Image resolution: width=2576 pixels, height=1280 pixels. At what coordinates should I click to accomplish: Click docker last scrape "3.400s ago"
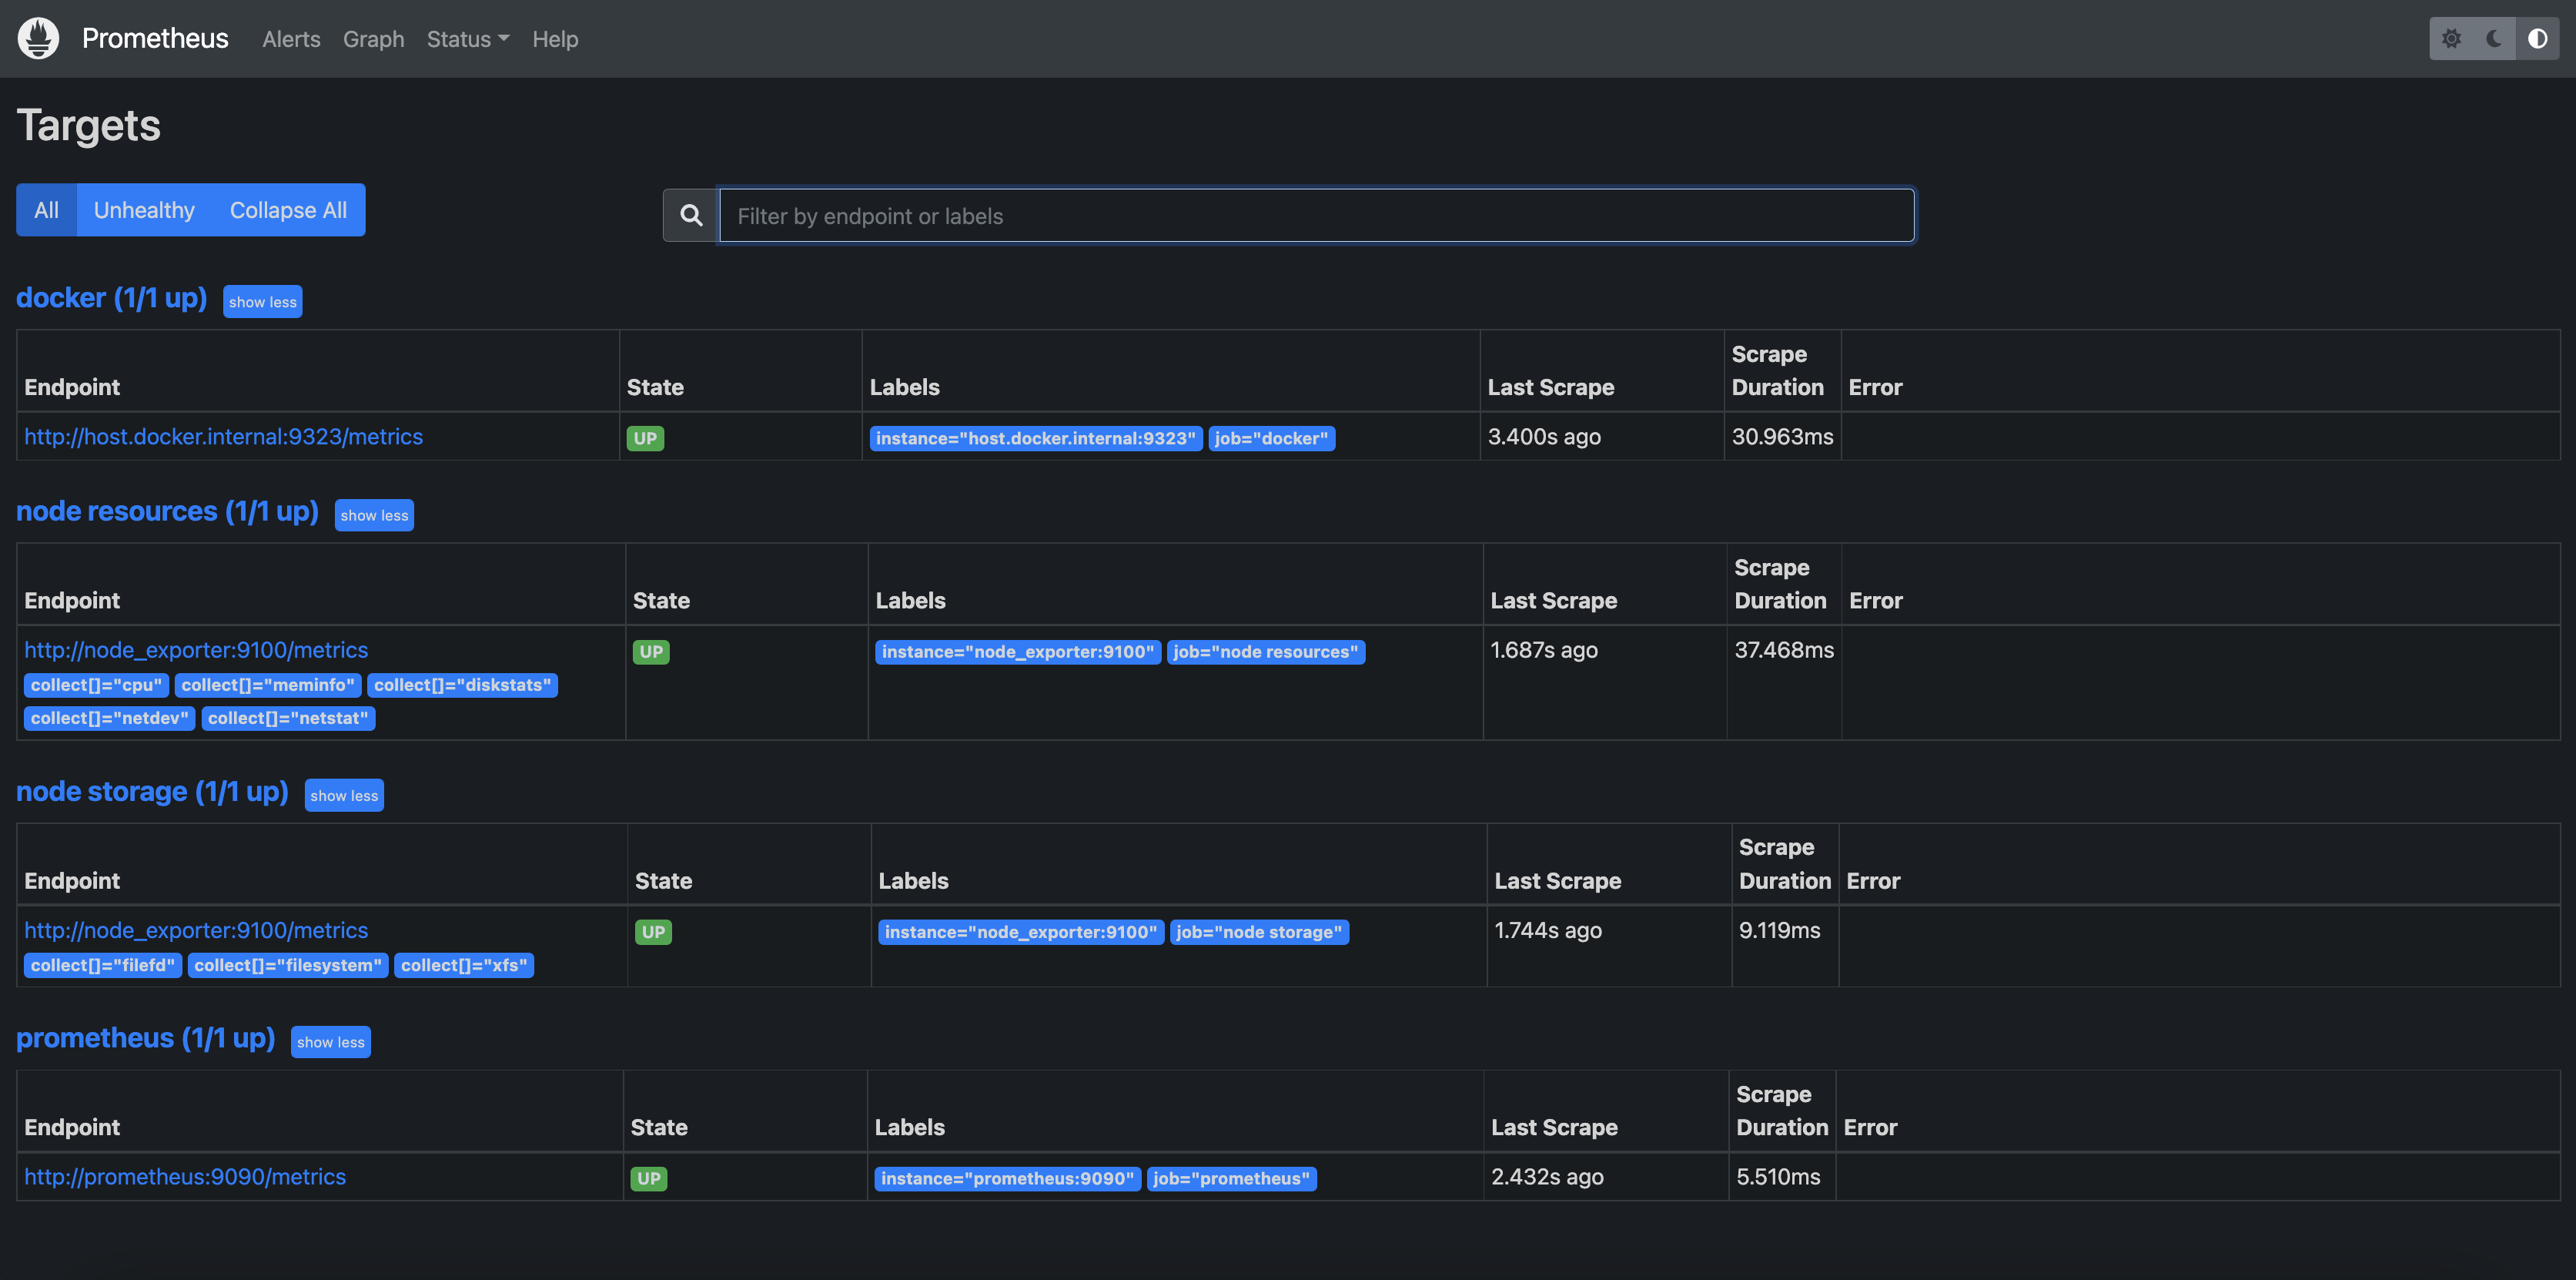[x=1544, y=436]
